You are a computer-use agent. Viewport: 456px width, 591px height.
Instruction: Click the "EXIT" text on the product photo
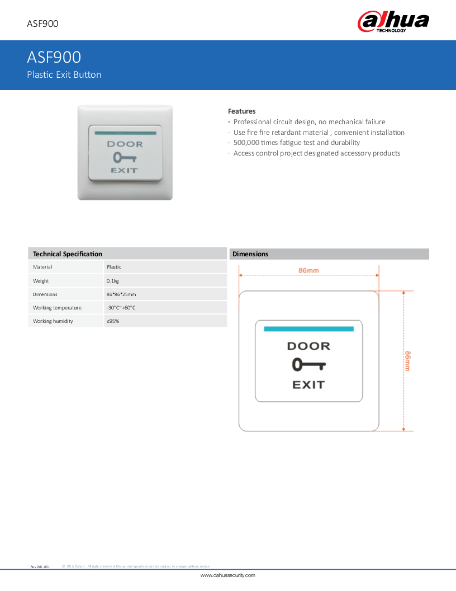tap(125, 170)
